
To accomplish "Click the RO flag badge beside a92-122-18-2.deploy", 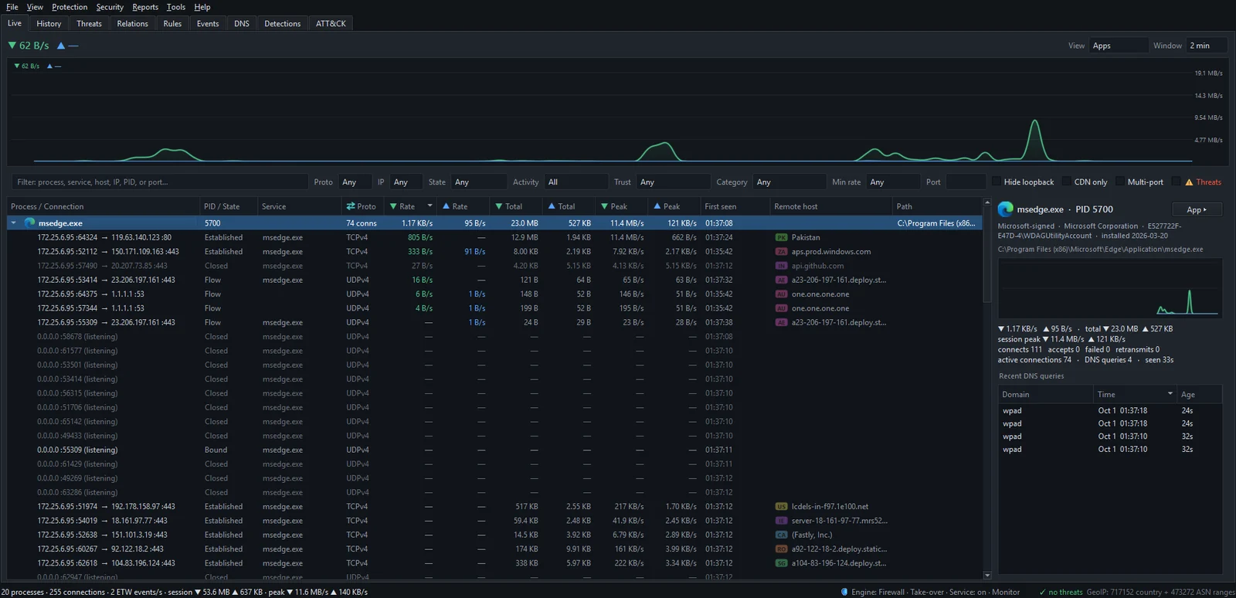I will point(781,549).
